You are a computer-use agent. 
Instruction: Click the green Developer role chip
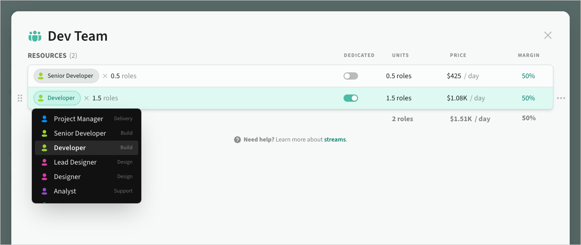pos(57,98)
